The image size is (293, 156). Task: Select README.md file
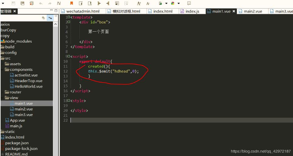(x=16, y=154)
